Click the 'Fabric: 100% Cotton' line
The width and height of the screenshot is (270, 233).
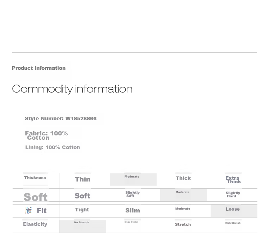[x=46, y=135]
